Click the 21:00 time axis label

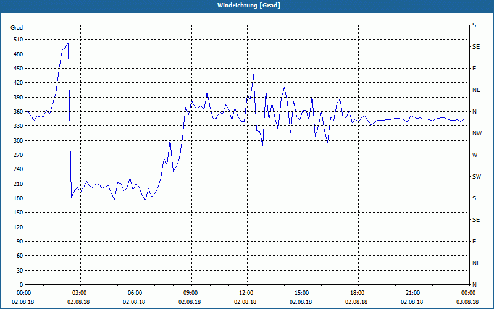pos(412,293)
